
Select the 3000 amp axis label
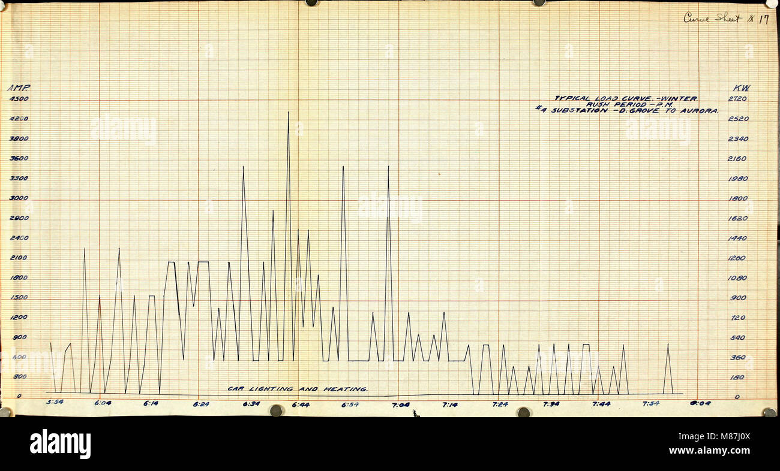[x=19, y=198]
